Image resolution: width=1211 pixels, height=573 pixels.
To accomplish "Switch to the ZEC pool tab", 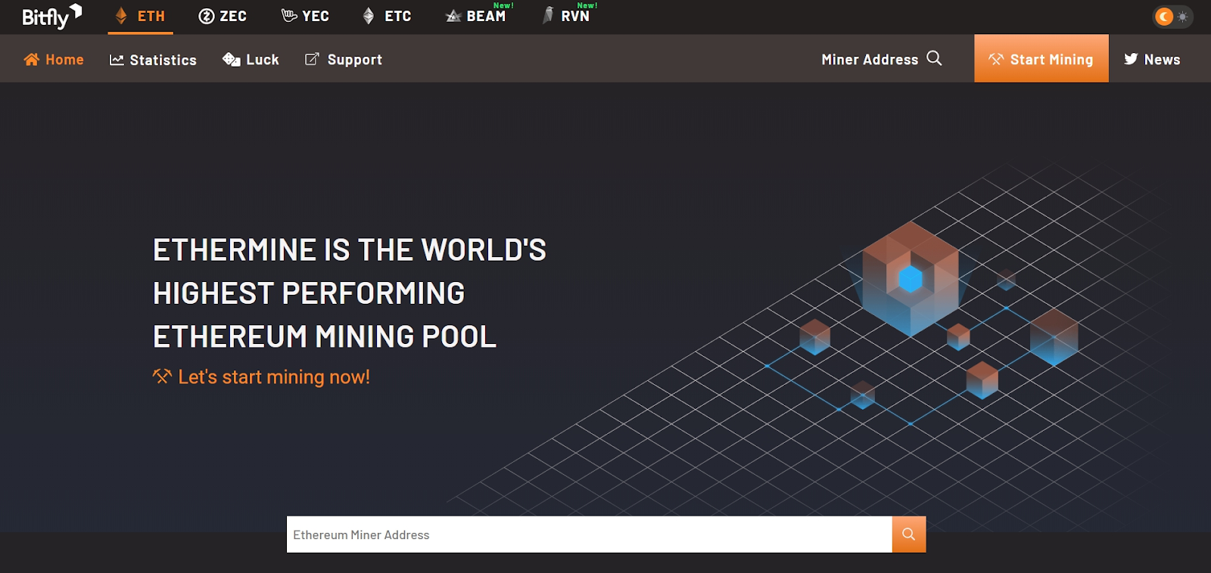I will (223, 17).
